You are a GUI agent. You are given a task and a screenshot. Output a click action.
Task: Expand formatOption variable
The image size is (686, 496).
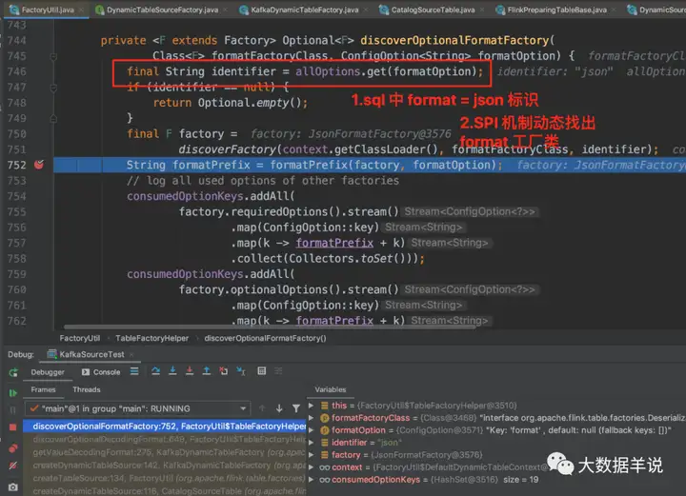[311, 430]
